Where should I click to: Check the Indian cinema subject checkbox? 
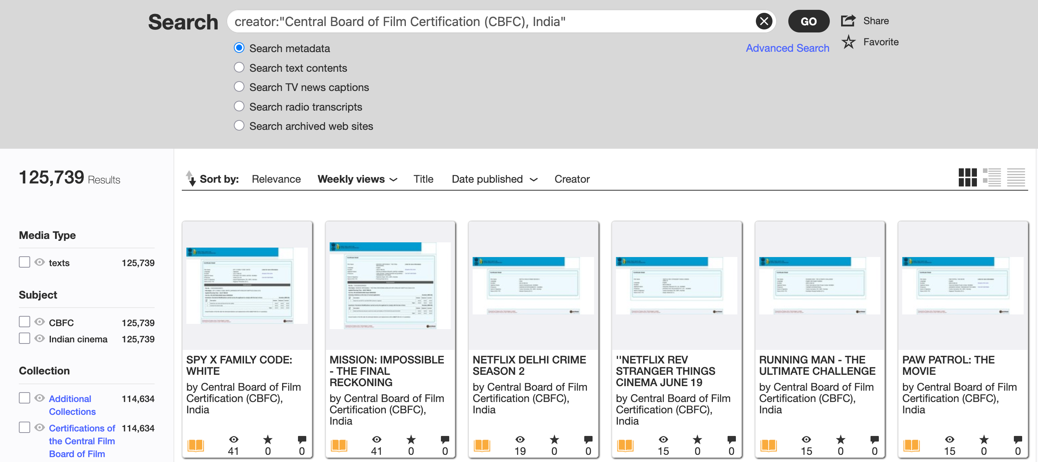[25, 339]
